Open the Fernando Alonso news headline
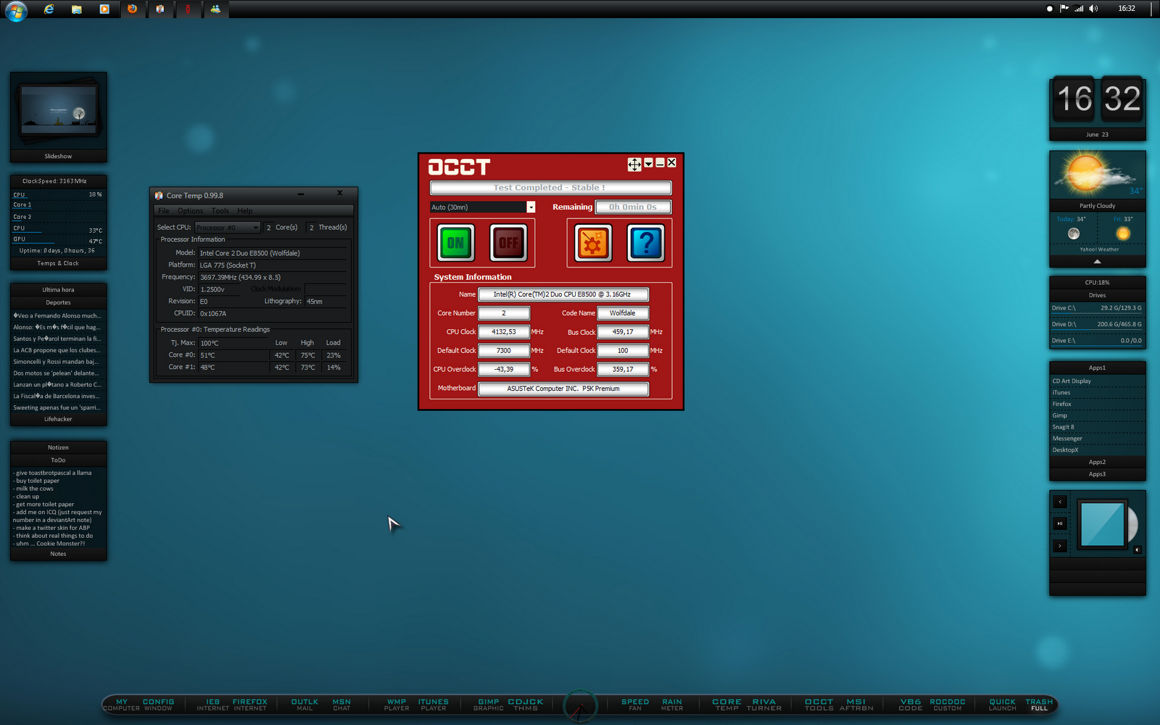Screen dimensions: 1160x725 (57, 315)
